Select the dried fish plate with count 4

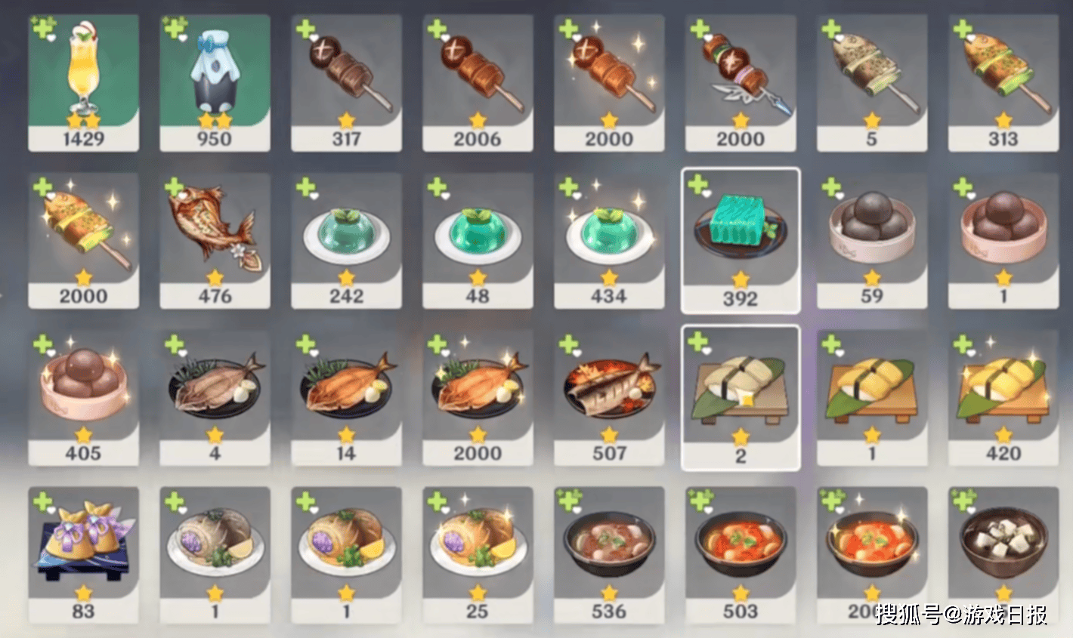(215, 398)
